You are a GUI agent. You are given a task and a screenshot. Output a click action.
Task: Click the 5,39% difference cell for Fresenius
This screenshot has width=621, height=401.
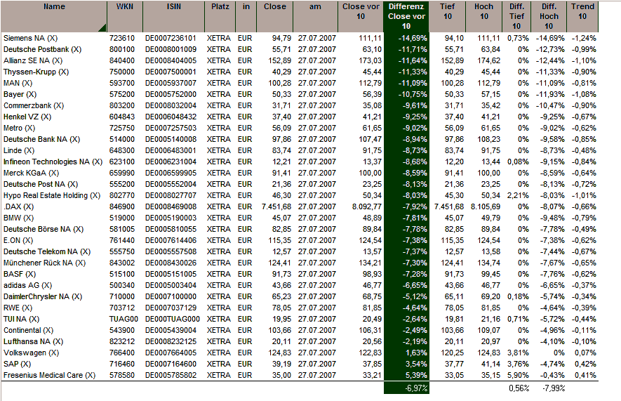(x=416, y=375)
